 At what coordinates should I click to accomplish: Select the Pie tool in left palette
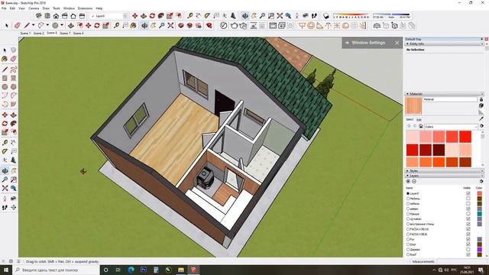(x=14, y=105)
